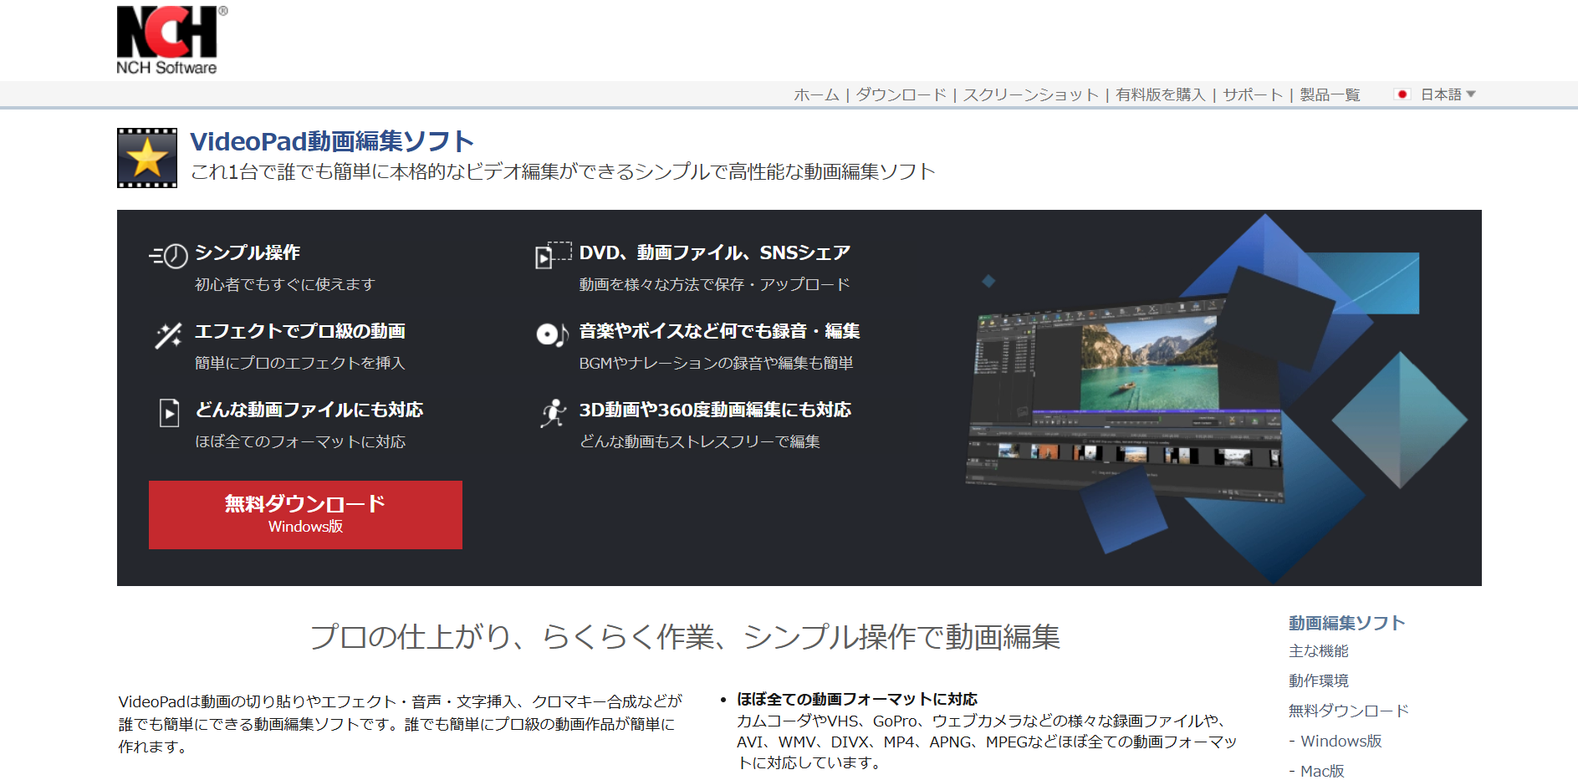
Task: Click the 音楽やボイスなど何でも録音・編集 heading
Action: point(719,331)
